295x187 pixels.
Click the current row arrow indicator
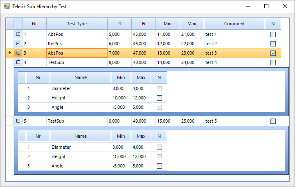click(x=10, y=53)
